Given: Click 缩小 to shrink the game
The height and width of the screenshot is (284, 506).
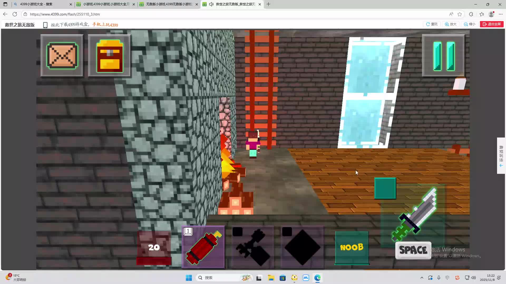Looking at the screenshot, I should pyautogui.click(x=470, y=24).
